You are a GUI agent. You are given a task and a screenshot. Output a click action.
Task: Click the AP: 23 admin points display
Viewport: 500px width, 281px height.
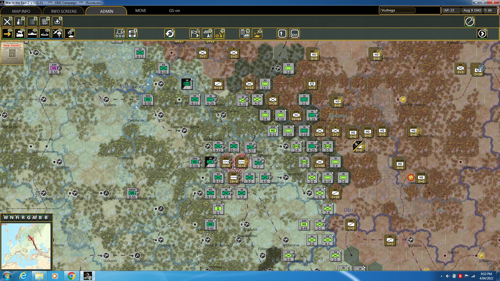451,10
